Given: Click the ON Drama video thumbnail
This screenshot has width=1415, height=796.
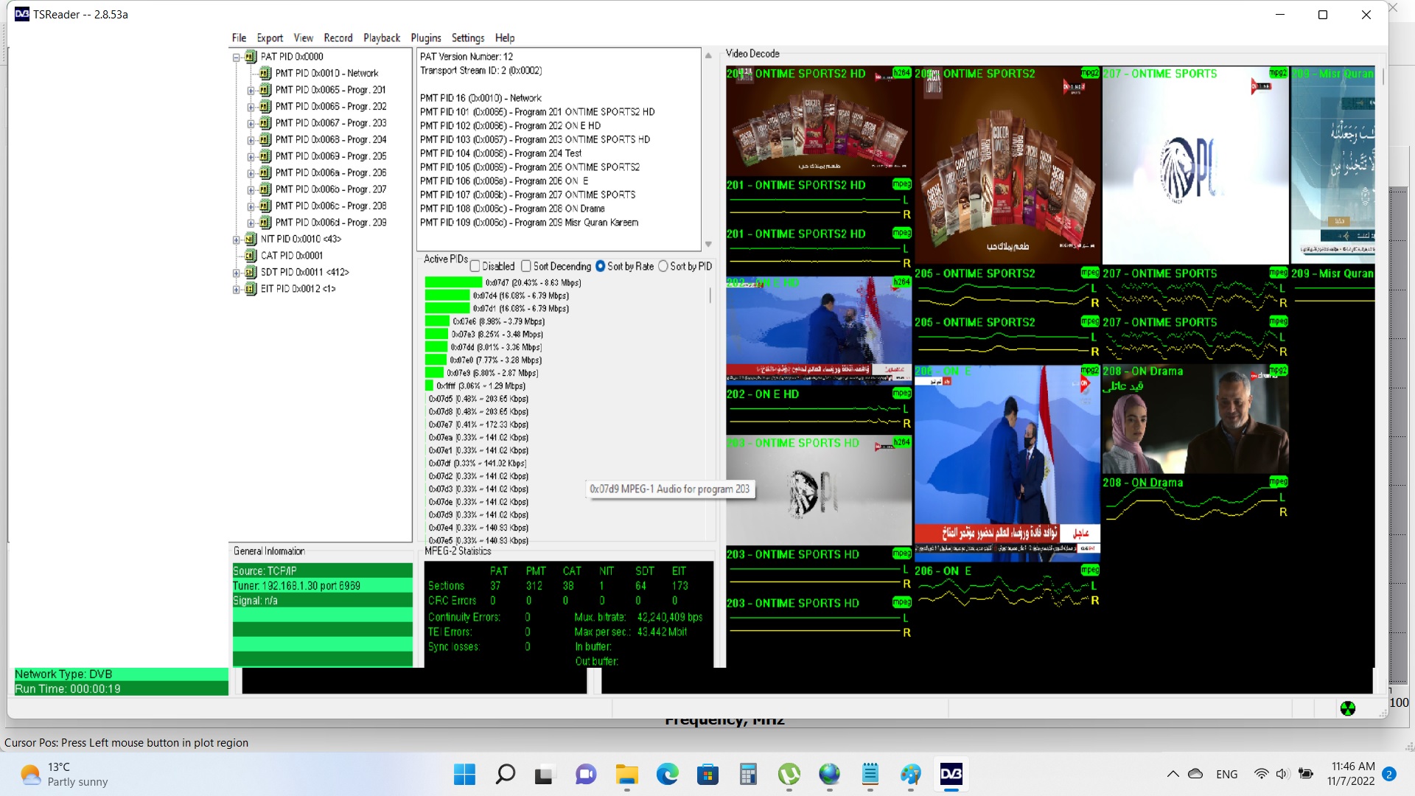Looking at the screenshot, I should (1195, 420).
